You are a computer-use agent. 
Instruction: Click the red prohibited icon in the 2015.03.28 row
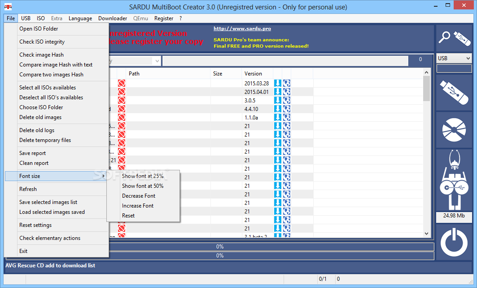coord(122,83)
